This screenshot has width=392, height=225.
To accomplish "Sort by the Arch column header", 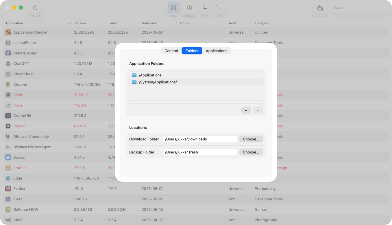I will tap(239, 23).
